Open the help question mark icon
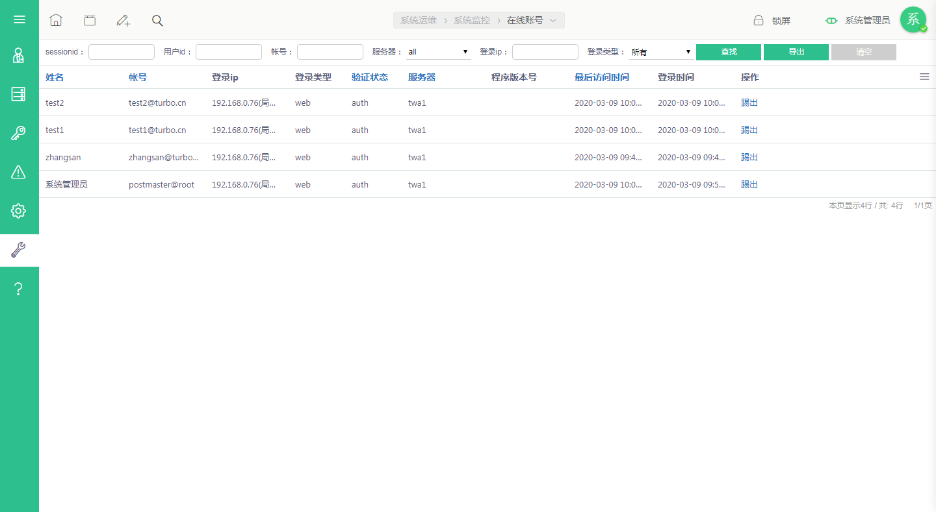 tap(19, 289)
